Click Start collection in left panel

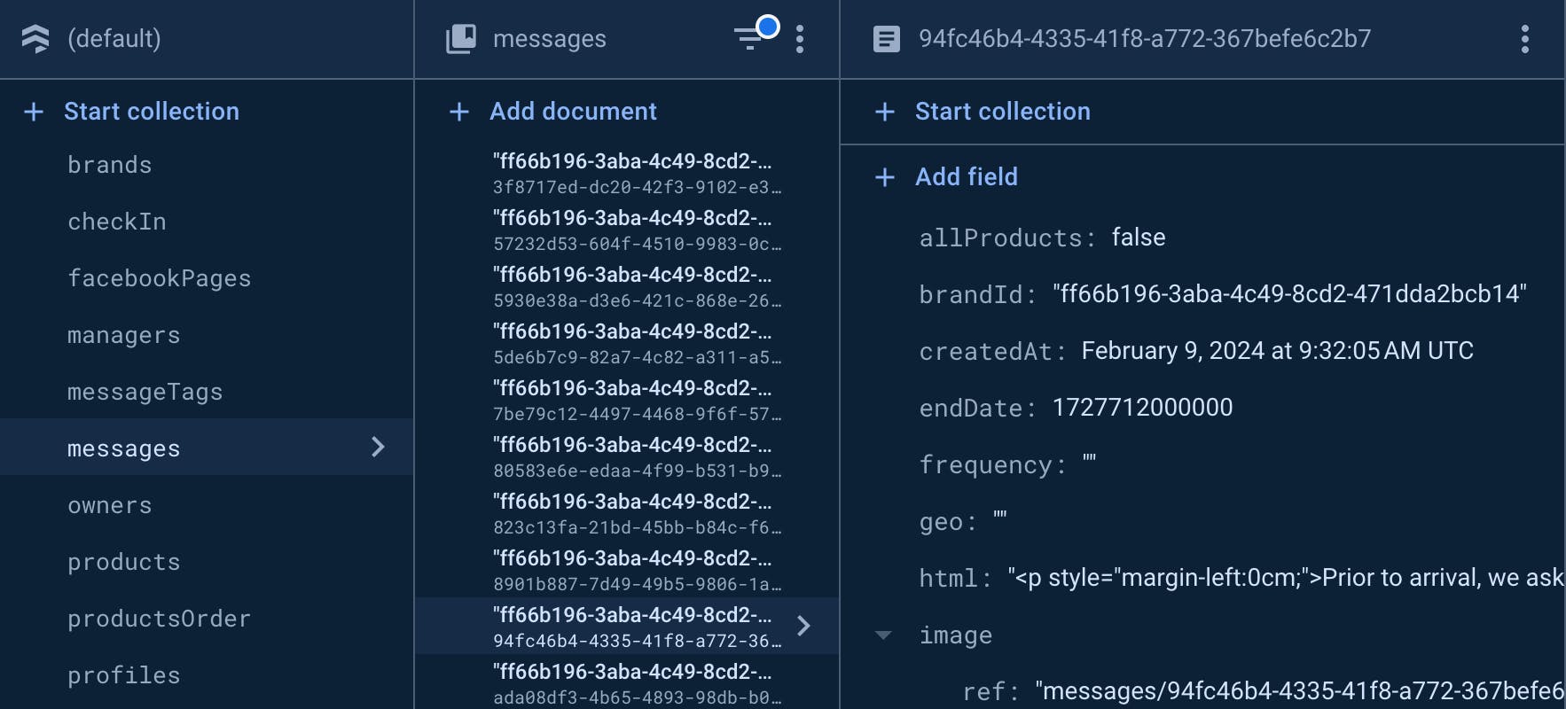(x=151, y=112)
